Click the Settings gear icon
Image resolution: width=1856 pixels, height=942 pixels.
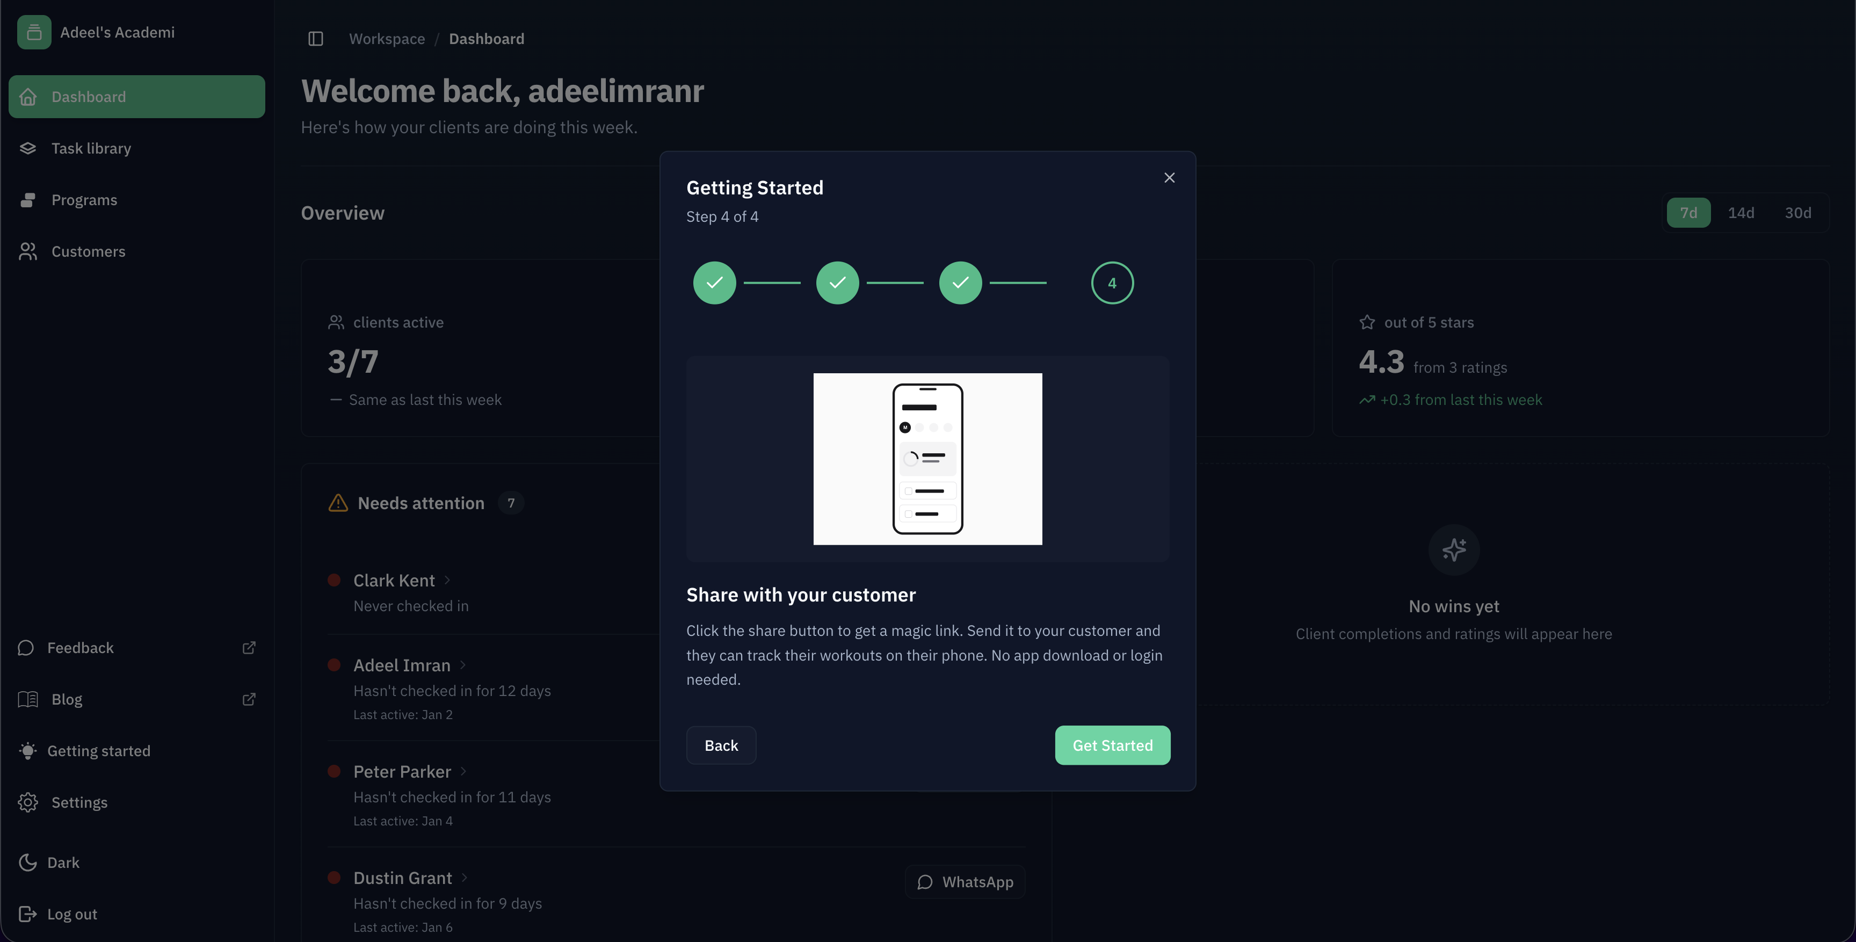click(x=28, y=802)
